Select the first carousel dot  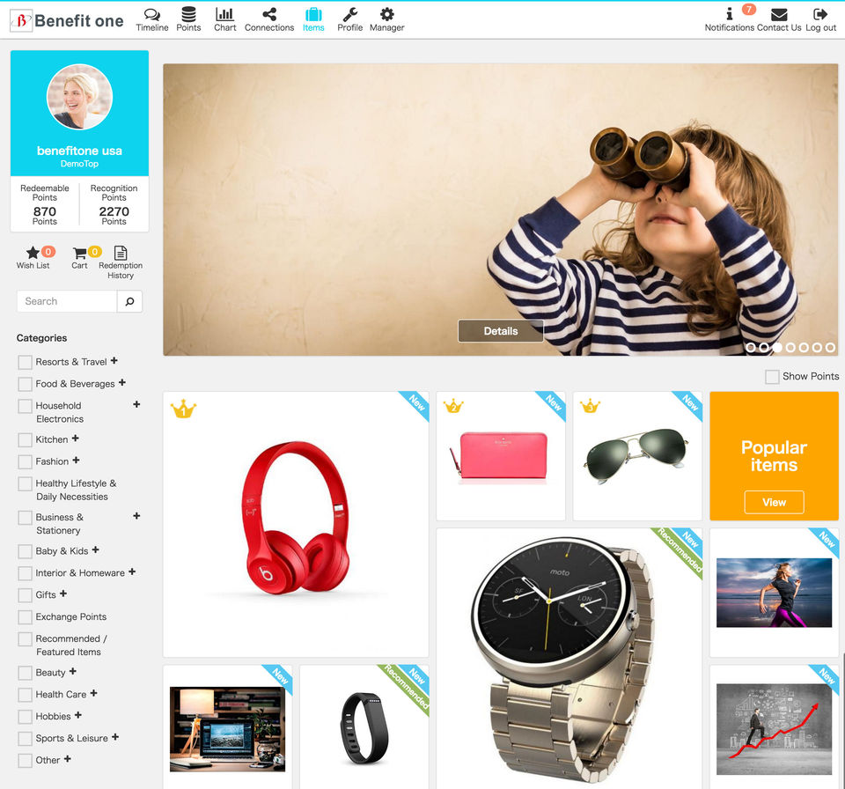click(x=751, y=348)
